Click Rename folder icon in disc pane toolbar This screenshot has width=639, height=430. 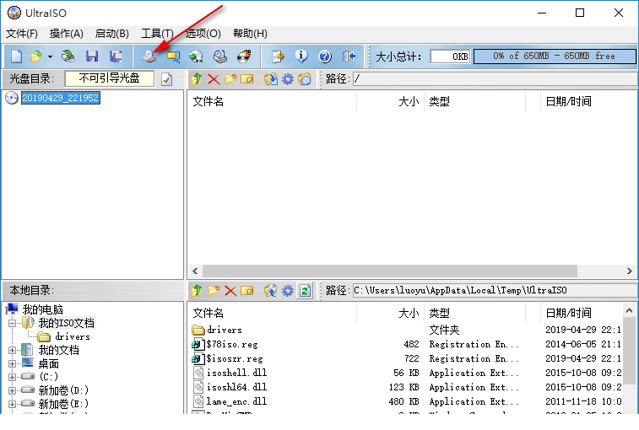click(x=247, y=79)
